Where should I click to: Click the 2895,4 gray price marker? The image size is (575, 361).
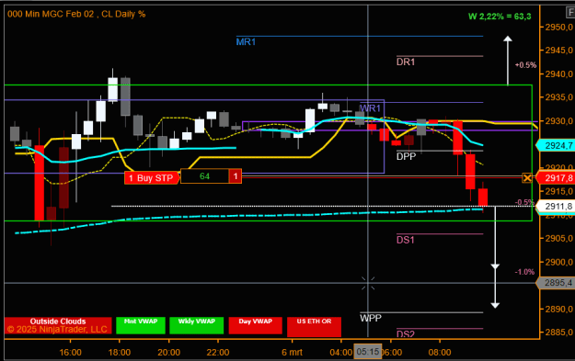click(x=556, y=283)
